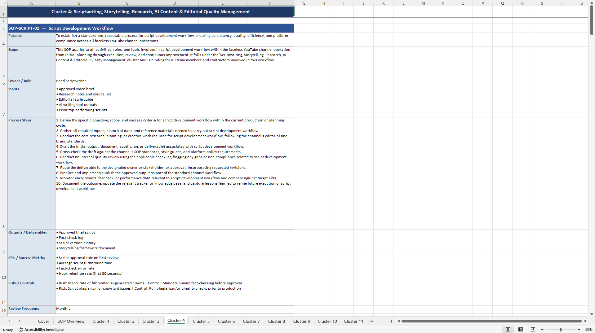Select column G header
Viewport: 595px width, 333px height.
click(304, 3)
